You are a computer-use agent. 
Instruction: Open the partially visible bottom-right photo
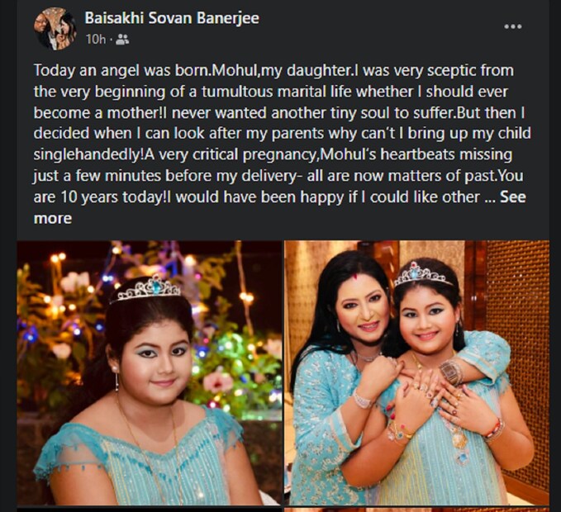click(416, 510)
